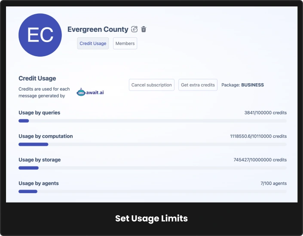Click the await.ai robot logo
This screenshot has height=236, width=303.
[90, 92]
